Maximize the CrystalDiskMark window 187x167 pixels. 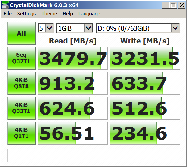[173, 5]
